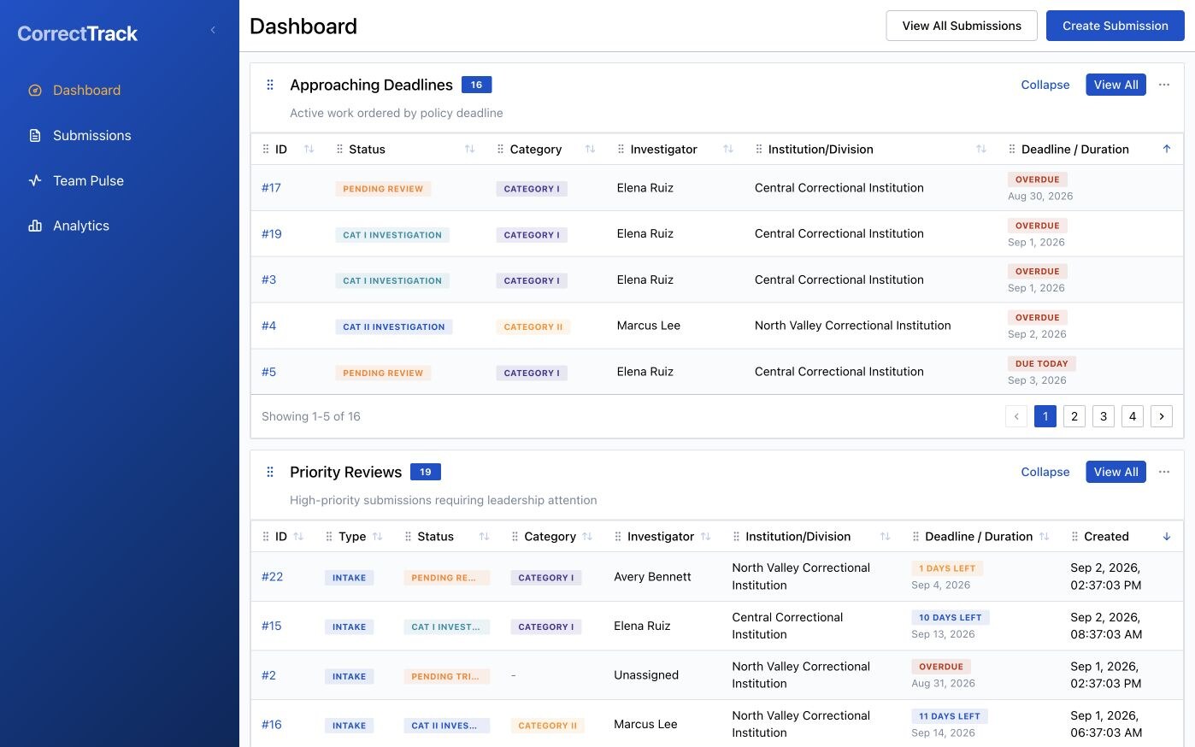This screenshot has width=1195, height=747.
Task: Click the Team Pulse activity icon
Action: (35, 180)
